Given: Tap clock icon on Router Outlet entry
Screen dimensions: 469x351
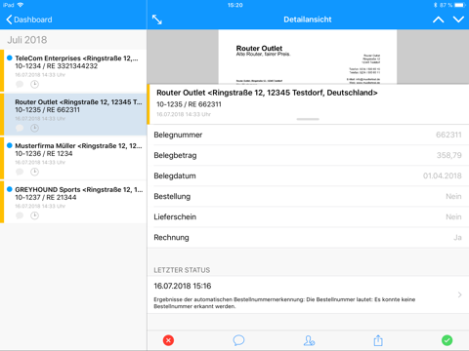Looking at the screenshot, I should (x=34, y=128).
